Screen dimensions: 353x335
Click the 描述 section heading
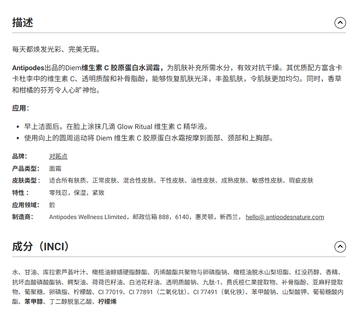[x=23, y=23]
